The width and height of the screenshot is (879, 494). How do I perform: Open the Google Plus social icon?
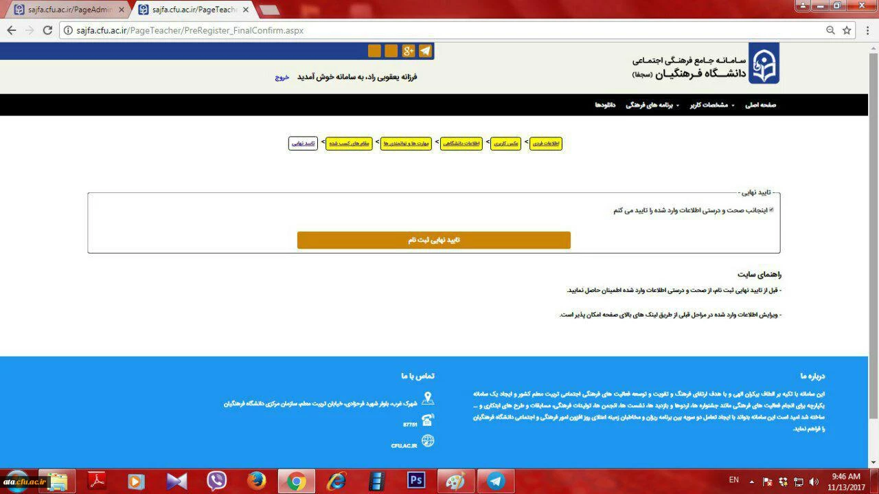(x=409, y=51)
